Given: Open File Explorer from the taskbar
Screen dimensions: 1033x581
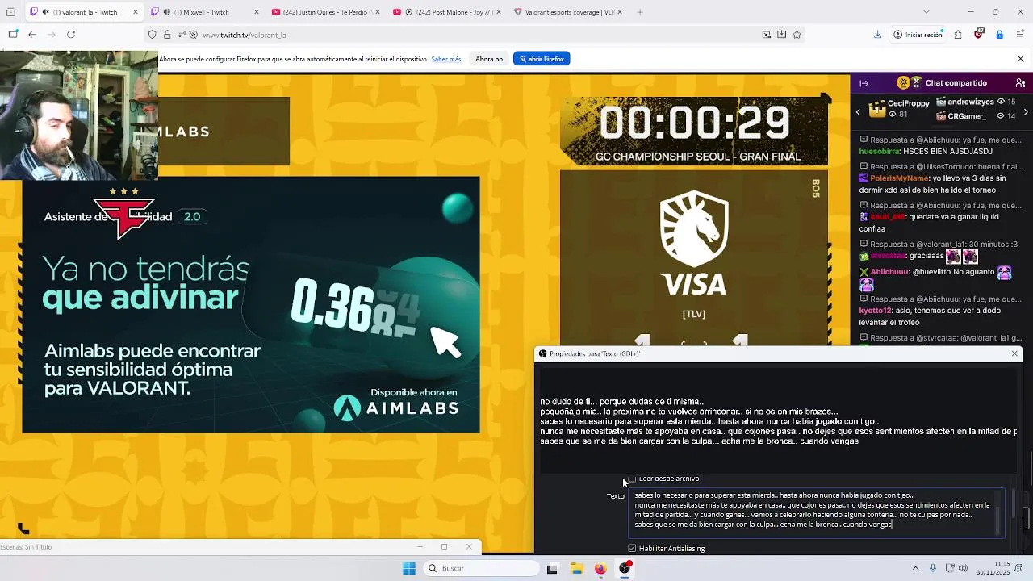Looking at the screenshot, I should (x=576, y=569).
